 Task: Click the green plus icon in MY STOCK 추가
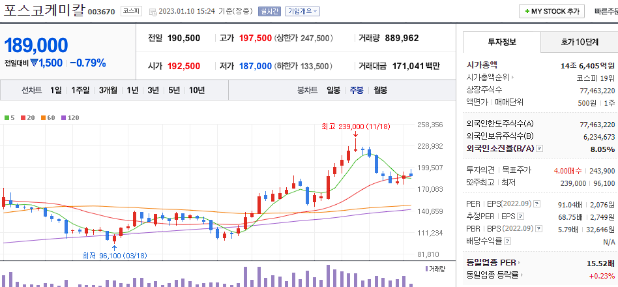click(x=527, y=12)
